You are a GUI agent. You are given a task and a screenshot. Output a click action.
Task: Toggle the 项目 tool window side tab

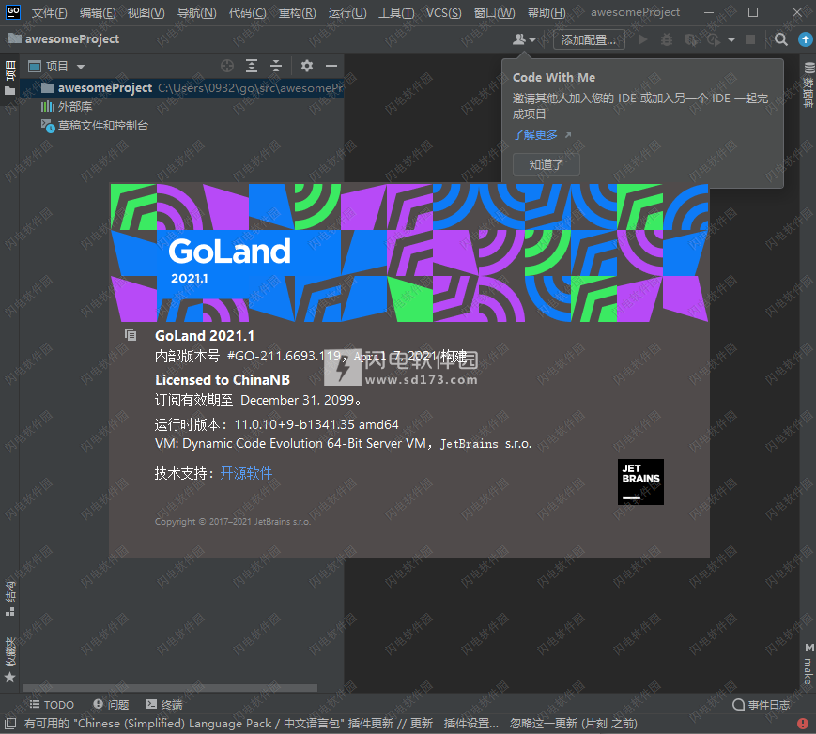click(10, 78)
